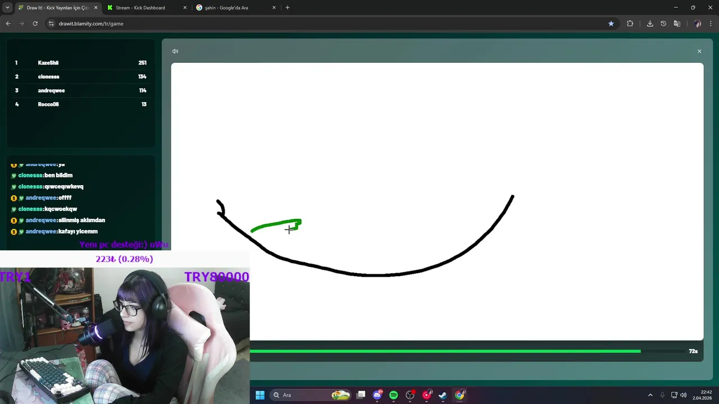Open volume control tray icon
Screen dimensions: 719x404
pos(684,395)
